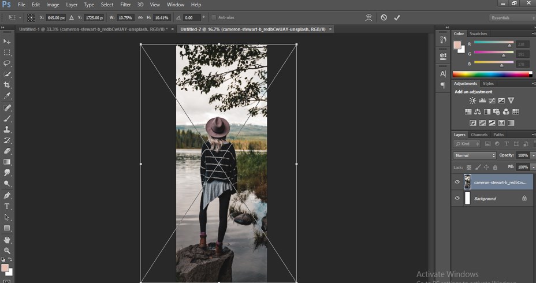Select the Quick Selection tool
This screenshot has width=536, height=283.
pyautogui.click(x=7, y=74)
